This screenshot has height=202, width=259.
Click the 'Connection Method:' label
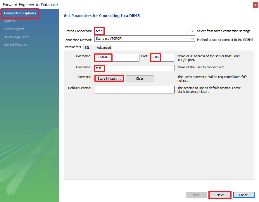(78, 40)
